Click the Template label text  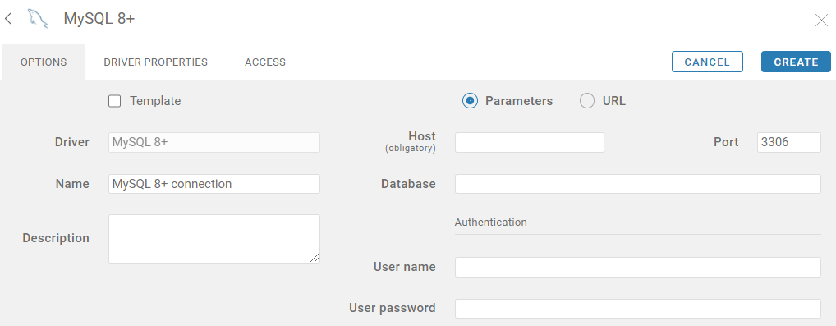[x=155, y=101]
